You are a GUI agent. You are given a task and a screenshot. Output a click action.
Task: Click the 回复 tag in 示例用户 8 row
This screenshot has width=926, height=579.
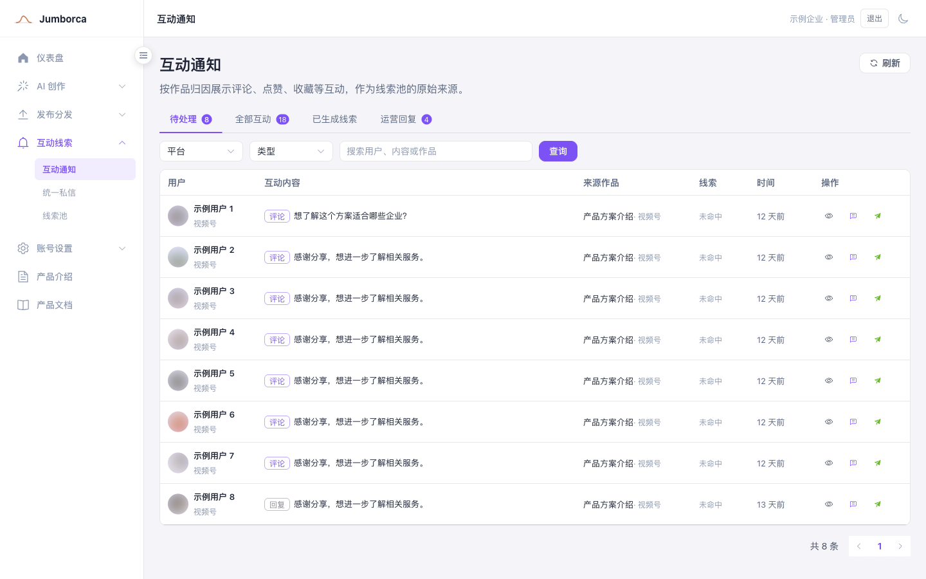click(277, 504)
